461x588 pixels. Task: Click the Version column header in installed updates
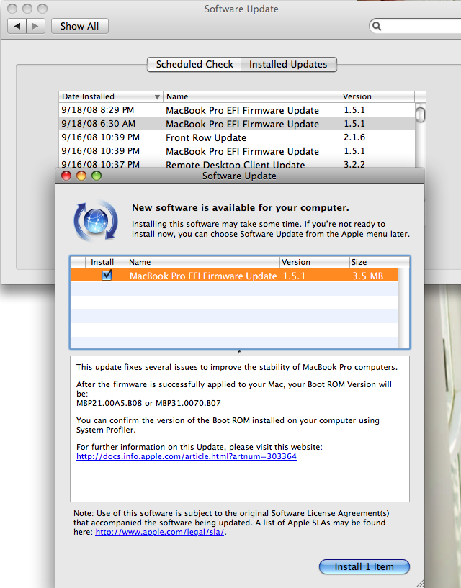(377, 96)
